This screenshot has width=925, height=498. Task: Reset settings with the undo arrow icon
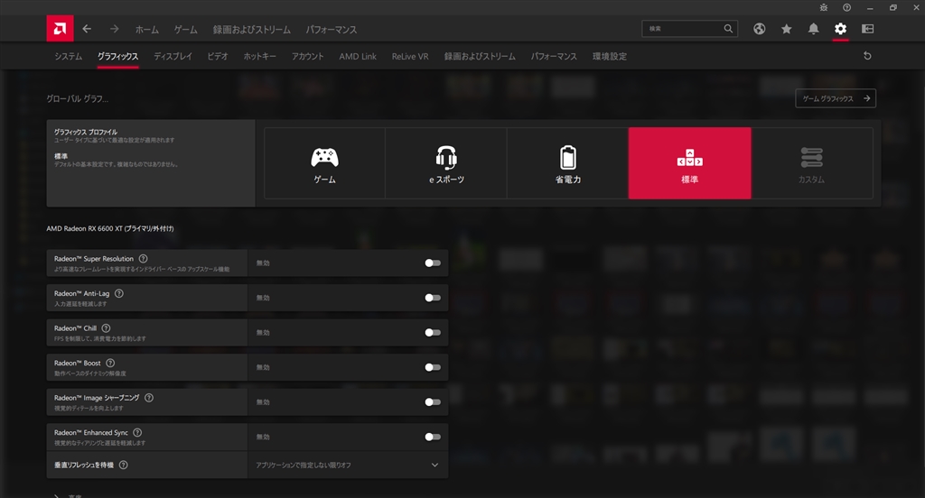click(867, 55)
